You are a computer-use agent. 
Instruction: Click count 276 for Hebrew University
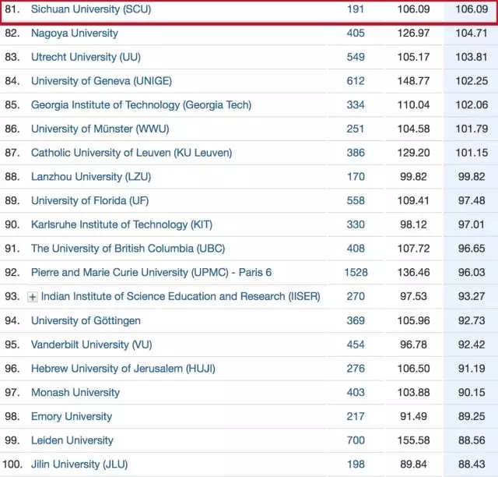(x=356, y=369)
